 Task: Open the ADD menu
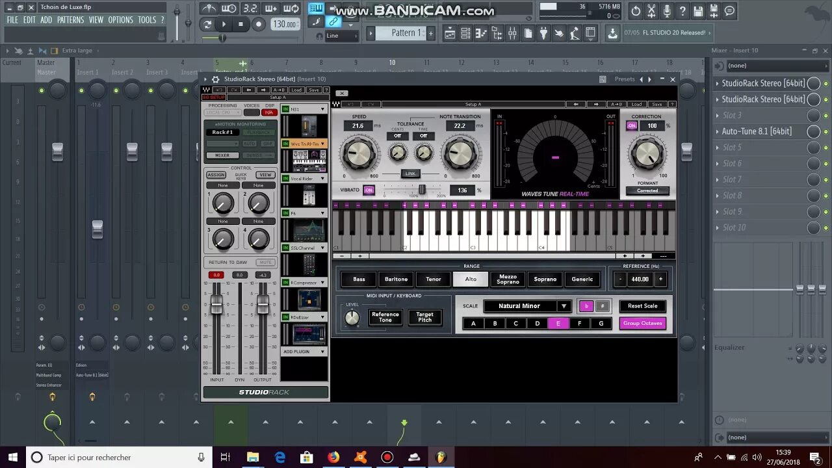46,20
